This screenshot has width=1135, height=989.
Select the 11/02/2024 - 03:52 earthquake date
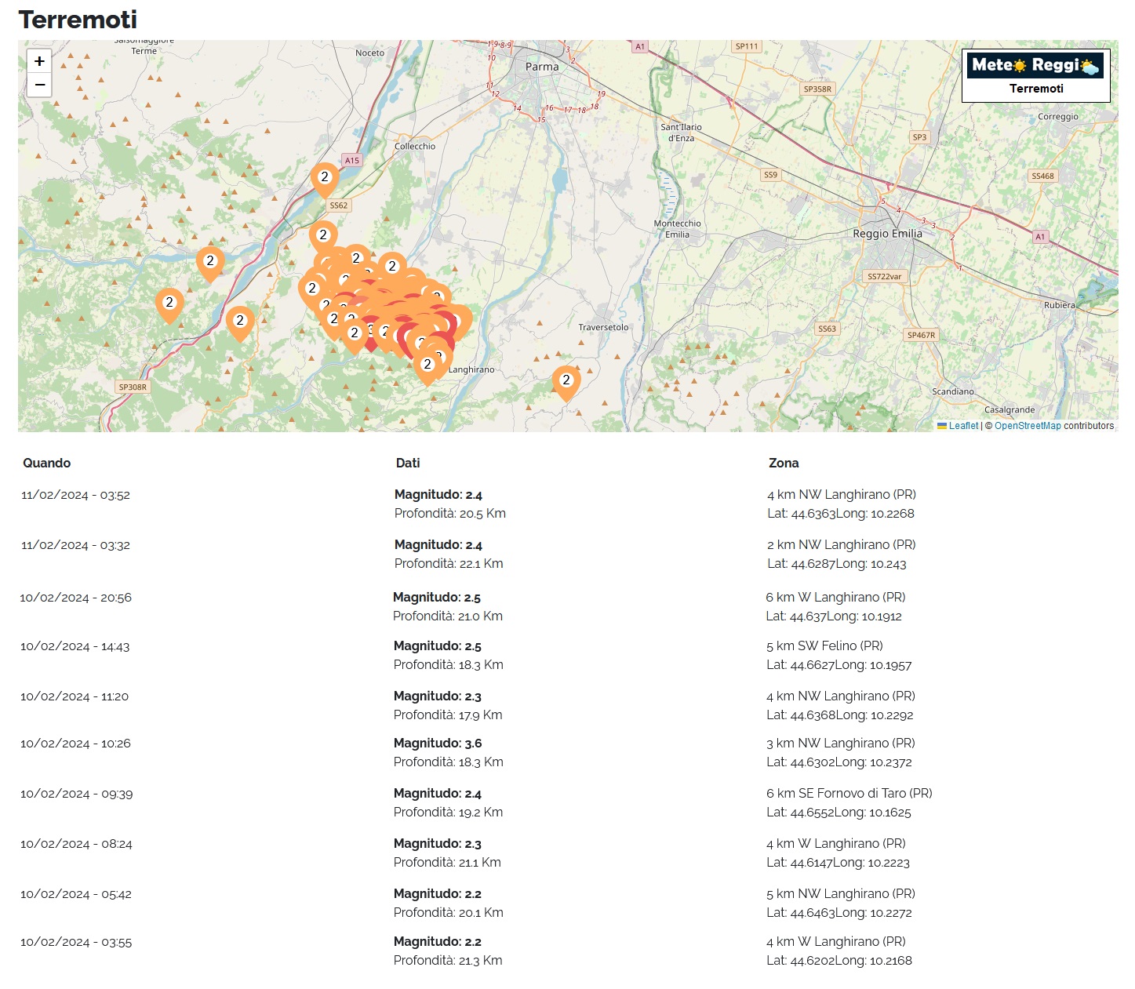coord(76,495)
